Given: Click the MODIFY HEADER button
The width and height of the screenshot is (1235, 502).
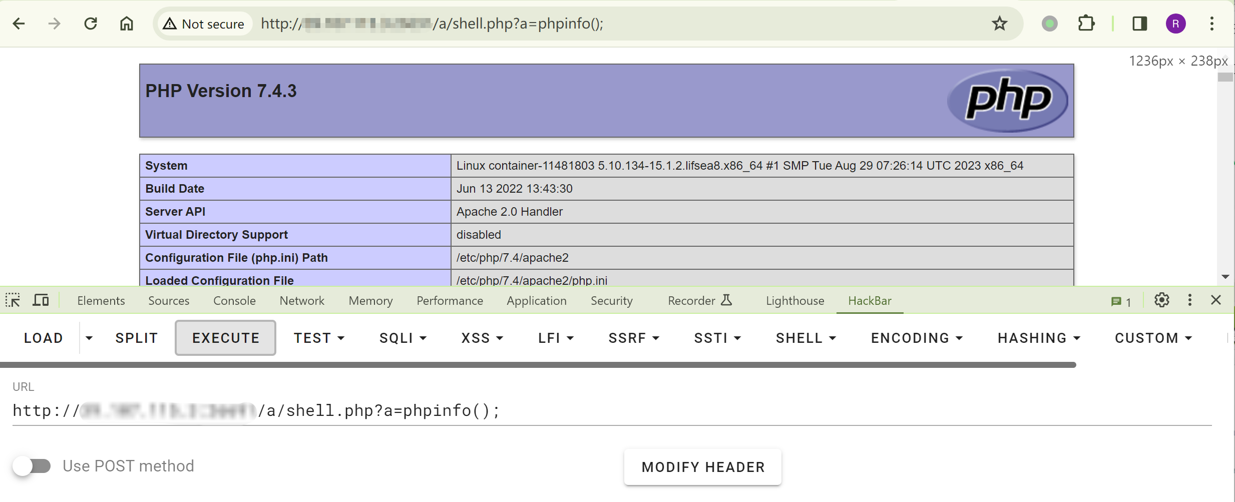Looking at the screenshot, I should 702,467.
